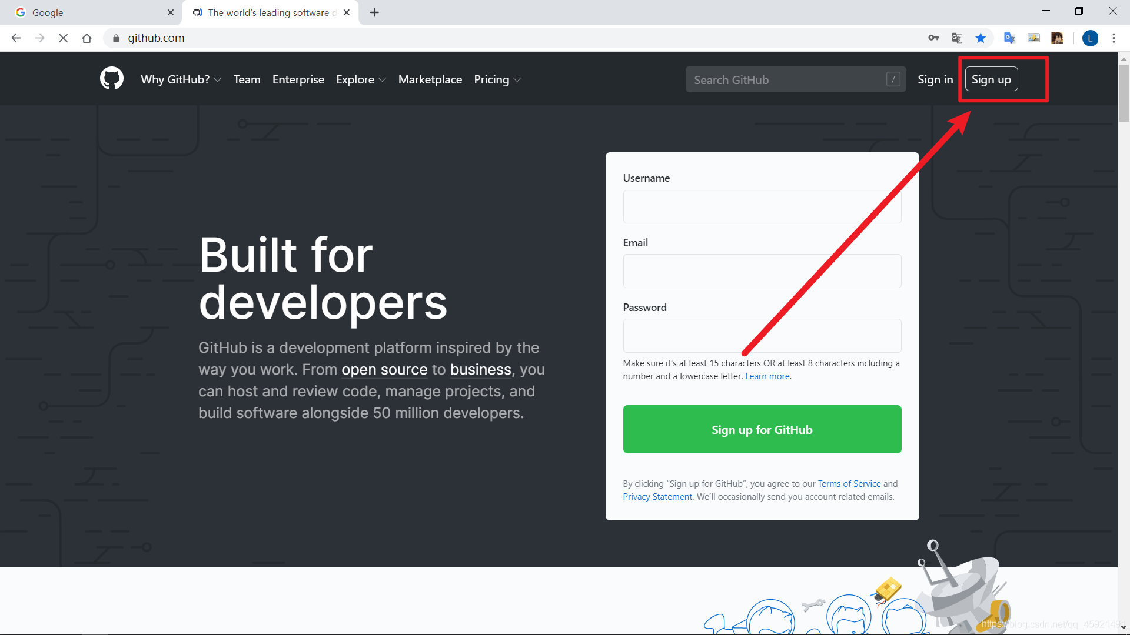Click the page vertical scrollbar thumb
This screenshot has height=635, width=1130.
pos(1124,93)
